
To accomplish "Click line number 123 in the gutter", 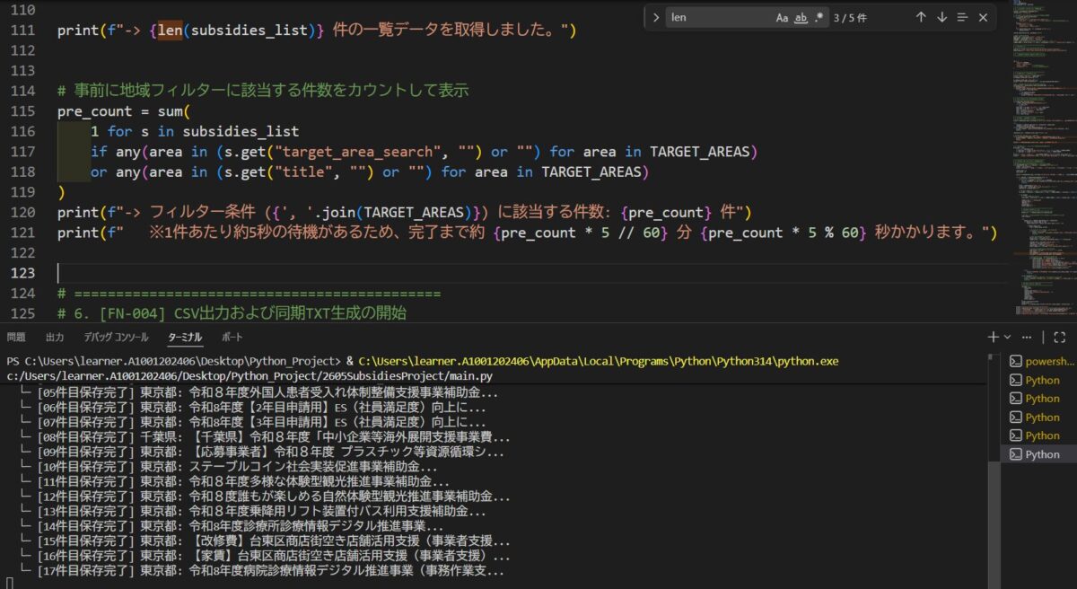I will (22, 272).
